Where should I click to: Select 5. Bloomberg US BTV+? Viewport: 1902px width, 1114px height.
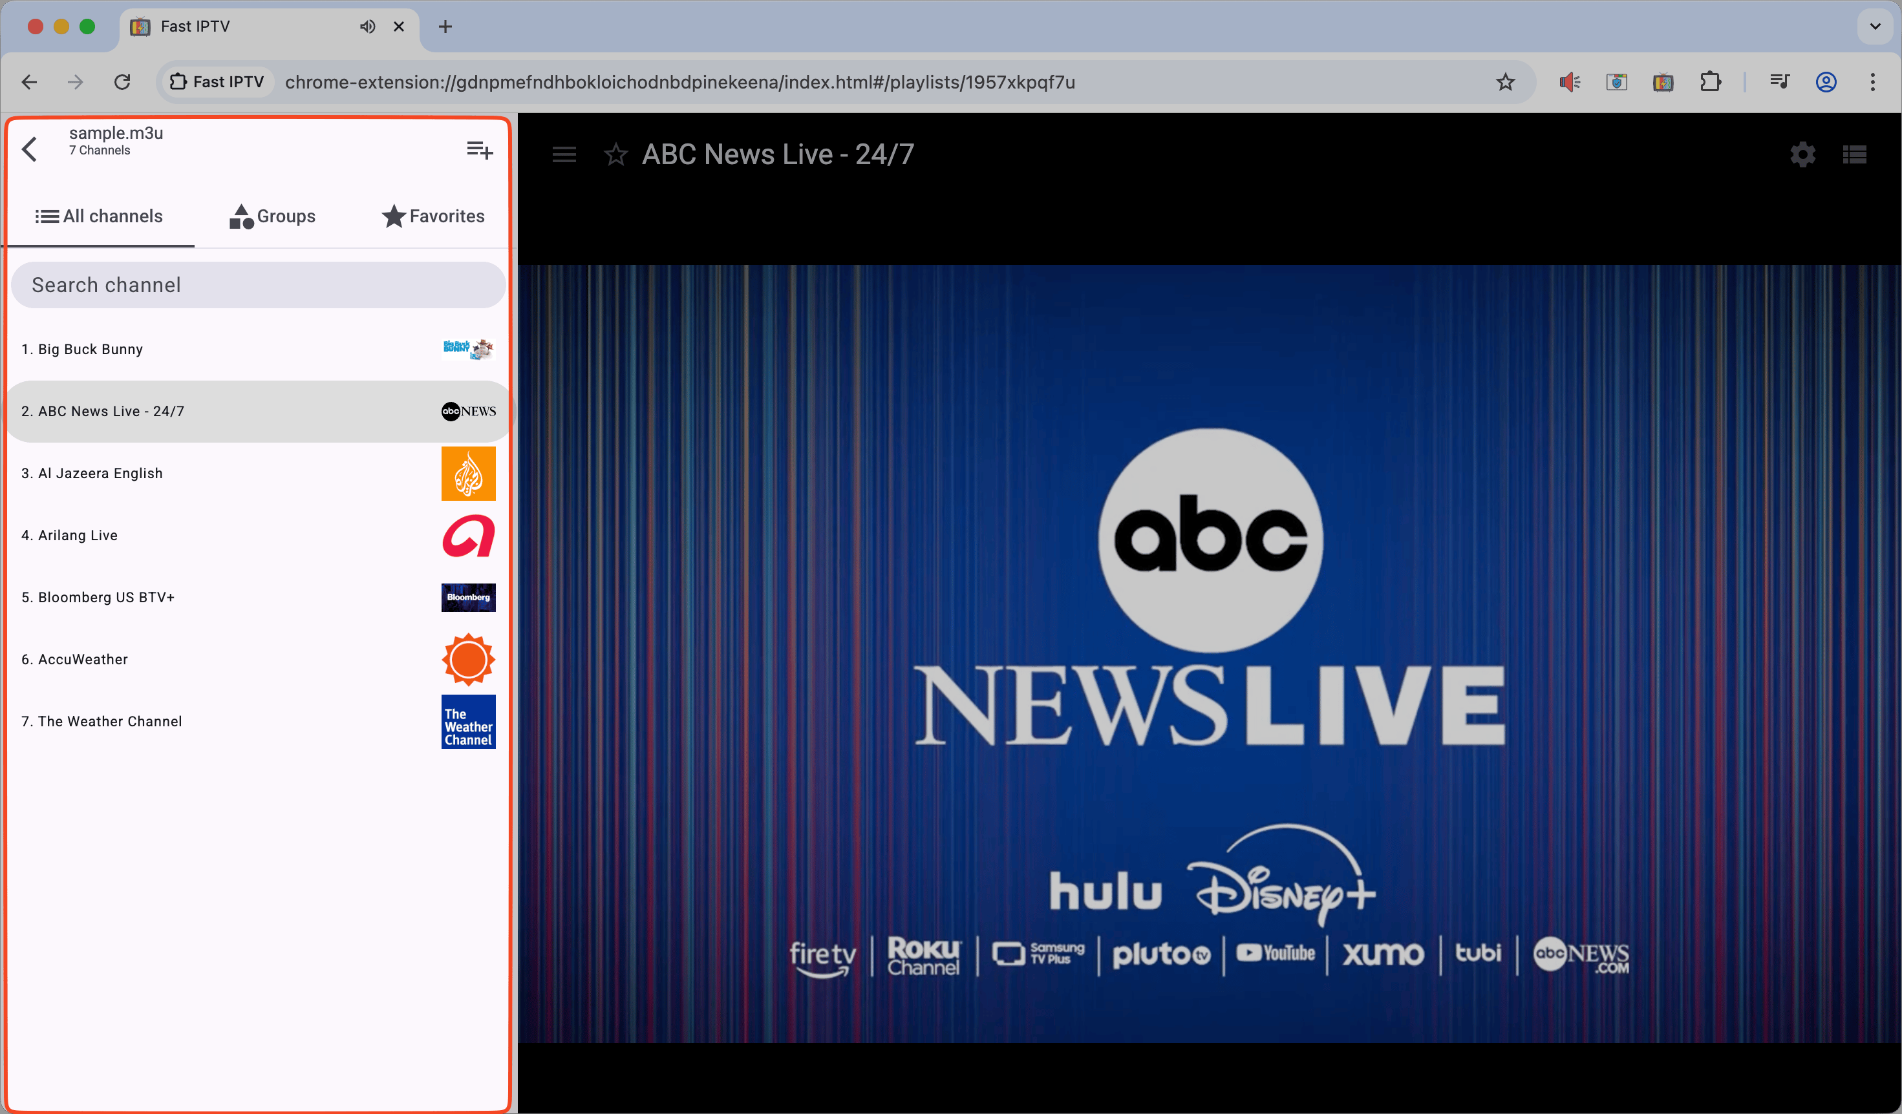[x=258, y=597]
